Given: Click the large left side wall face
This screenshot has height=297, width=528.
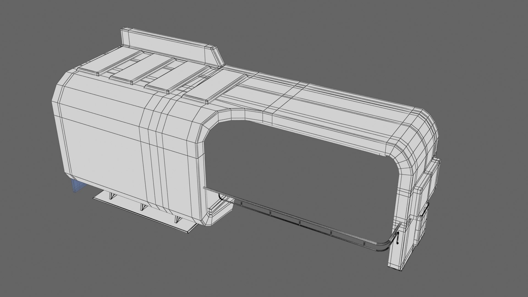Looking at the screenshot, I should pyautogui.click(x=102, y=154).
